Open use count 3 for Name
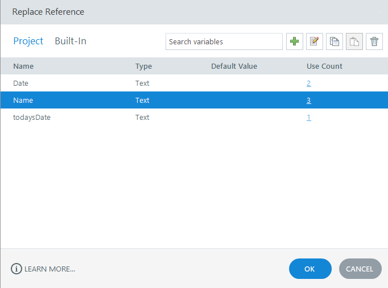Screen dimensions: 388x288 308,101
